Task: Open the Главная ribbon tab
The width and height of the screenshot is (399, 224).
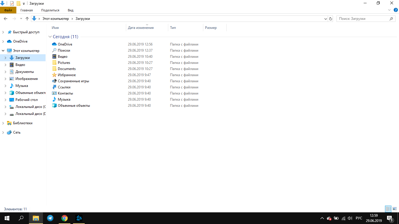Action: pos(27,10)
